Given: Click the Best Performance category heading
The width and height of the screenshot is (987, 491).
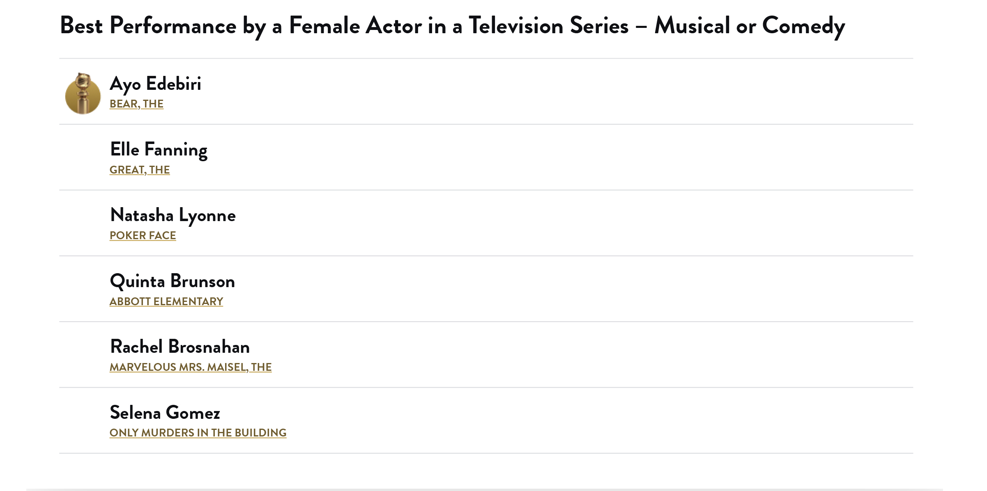Looking at the screenshot, I should [452, 26].
